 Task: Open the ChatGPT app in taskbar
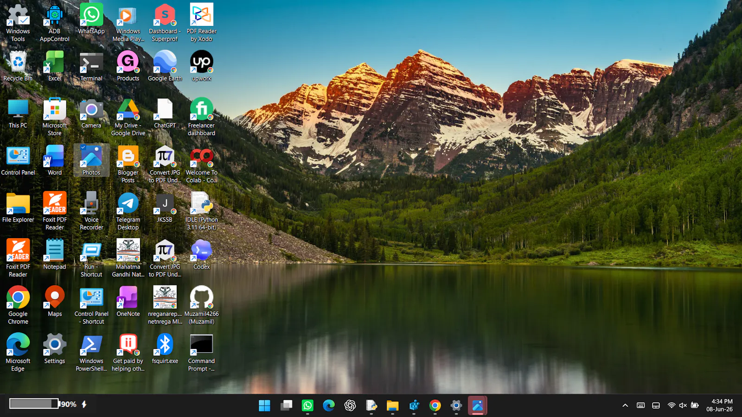click(x=350, y=406)
